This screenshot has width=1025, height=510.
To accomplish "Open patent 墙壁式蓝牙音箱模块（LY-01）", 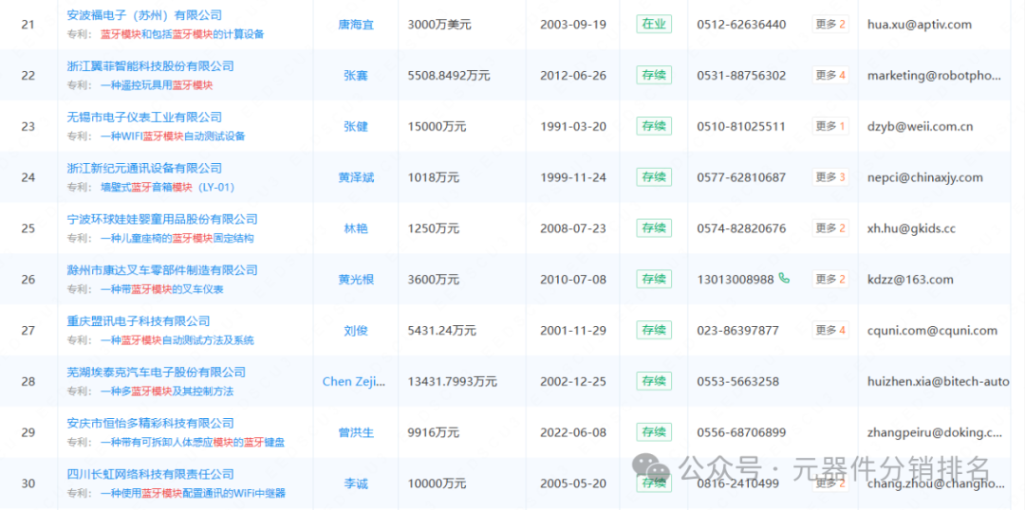I will (x=167, y=187).
